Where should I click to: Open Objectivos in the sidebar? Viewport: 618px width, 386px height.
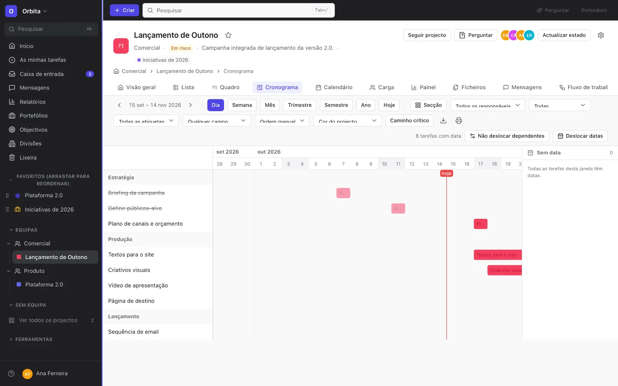51,129
